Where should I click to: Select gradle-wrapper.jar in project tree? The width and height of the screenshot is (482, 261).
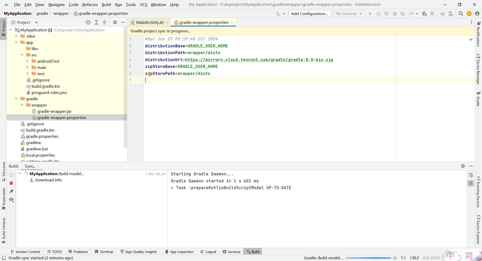tap(54, 111)
